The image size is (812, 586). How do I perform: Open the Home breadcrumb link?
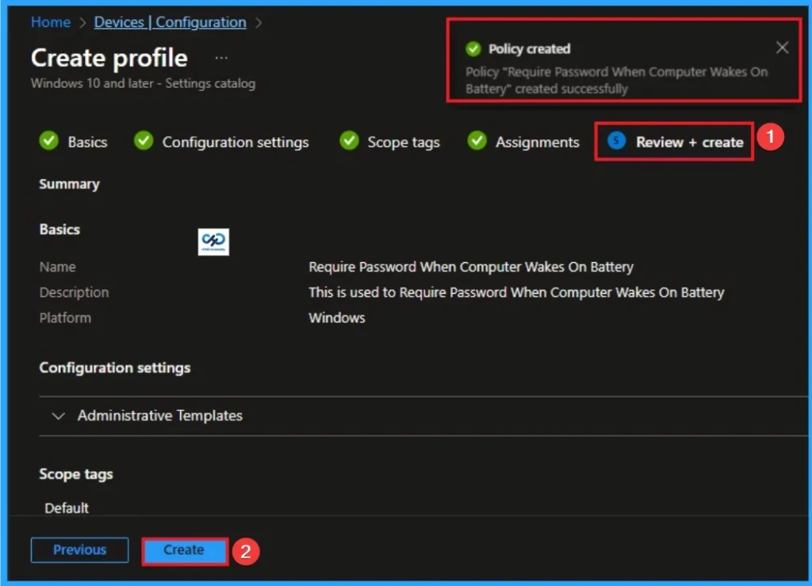[x=50, y=22]
